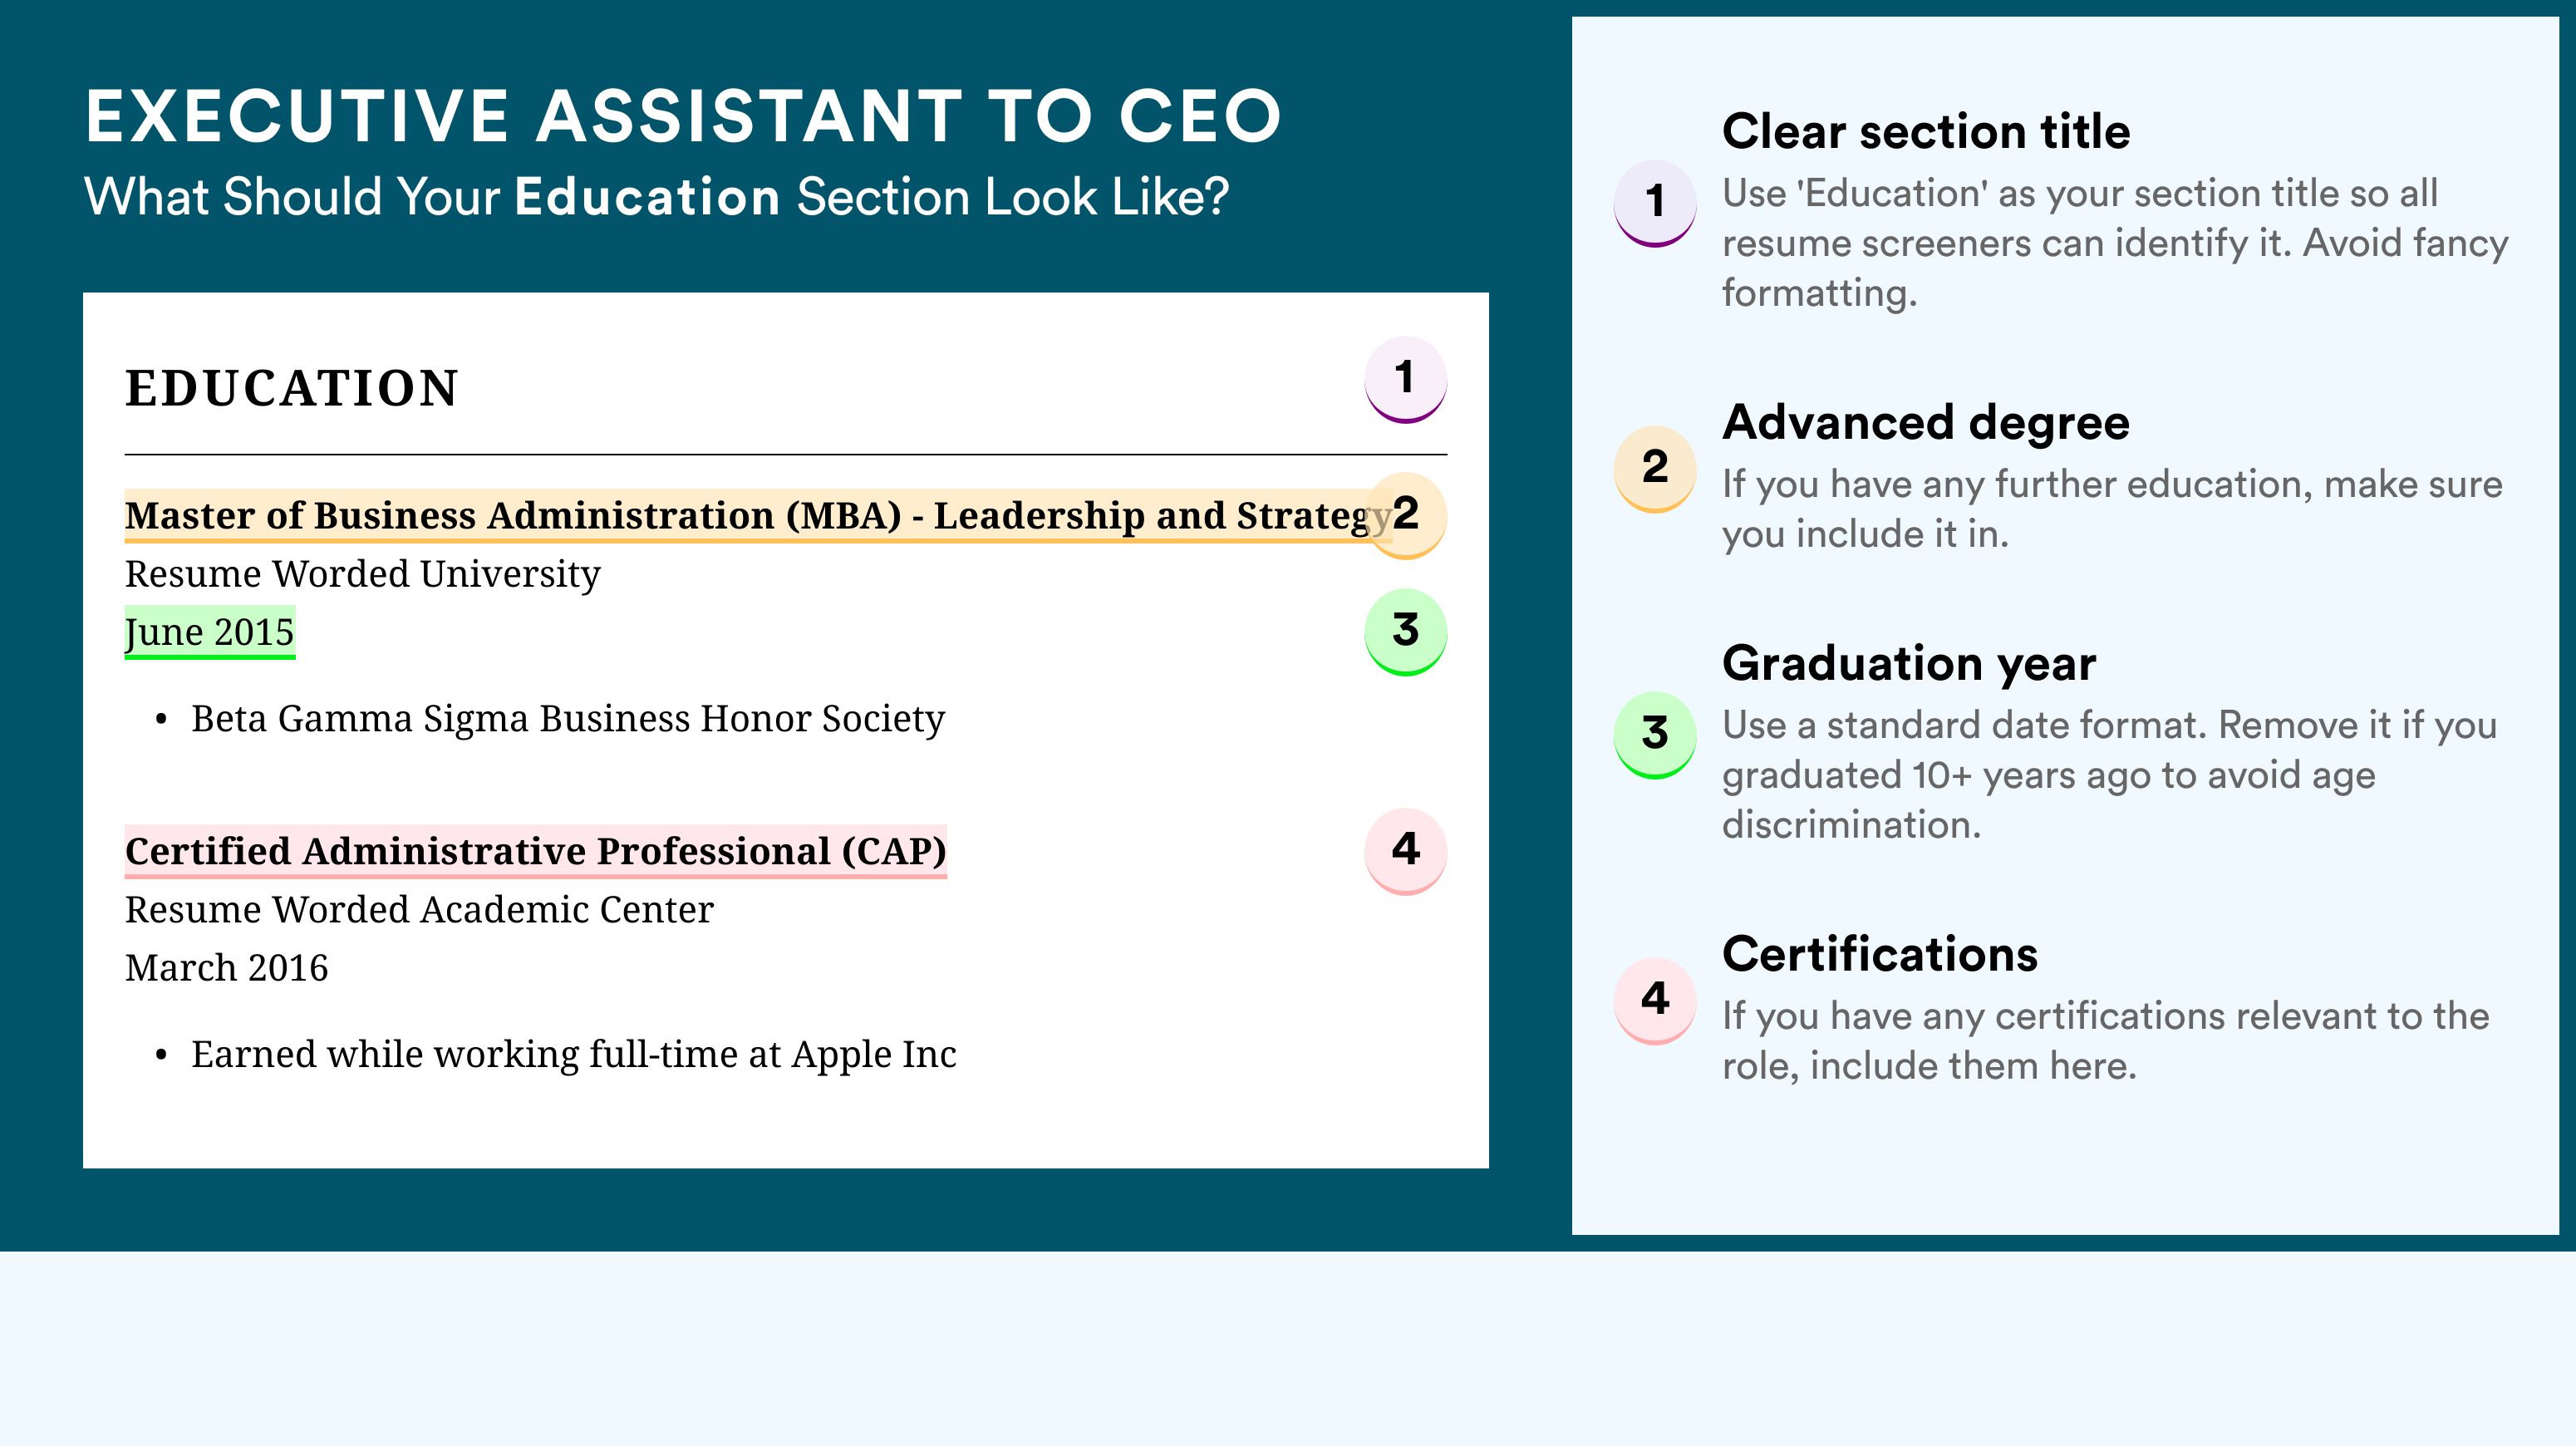Click Resume Worded Academic Center text
Image resolution: width=2576 pixels, height=1446 pixels.
click(419, 910)
